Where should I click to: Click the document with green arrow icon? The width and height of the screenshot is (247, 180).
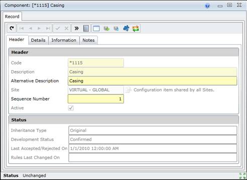(106, 28)
